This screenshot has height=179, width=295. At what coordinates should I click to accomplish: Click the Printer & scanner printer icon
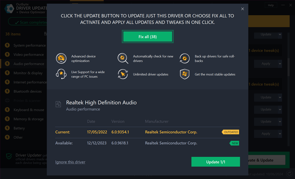pyautogui.click(x=7, y=101)
